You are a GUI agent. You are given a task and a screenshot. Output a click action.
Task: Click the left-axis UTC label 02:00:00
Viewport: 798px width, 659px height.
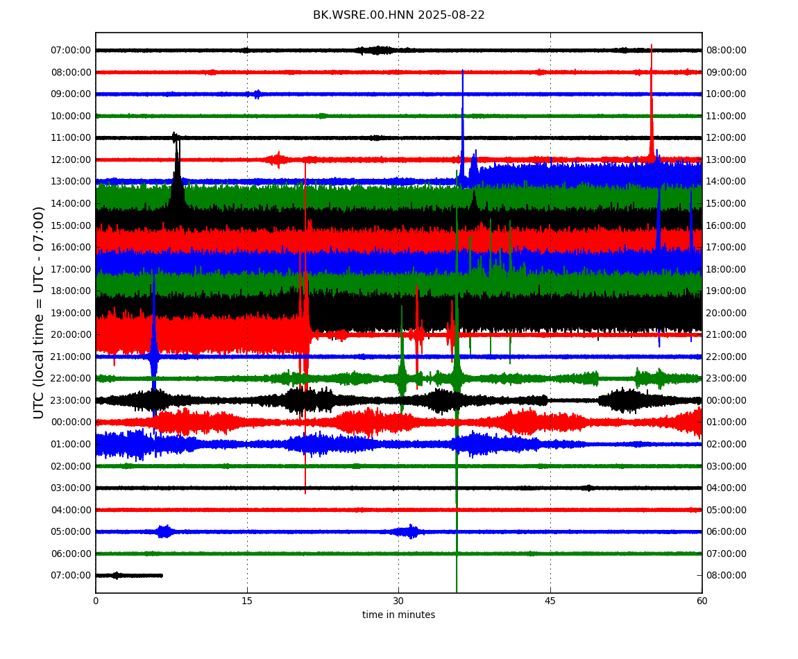pos(71,466)
